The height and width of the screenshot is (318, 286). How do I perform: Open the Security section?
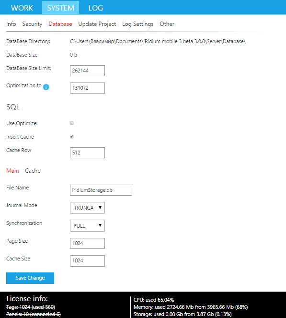click(x=32, y=24)
